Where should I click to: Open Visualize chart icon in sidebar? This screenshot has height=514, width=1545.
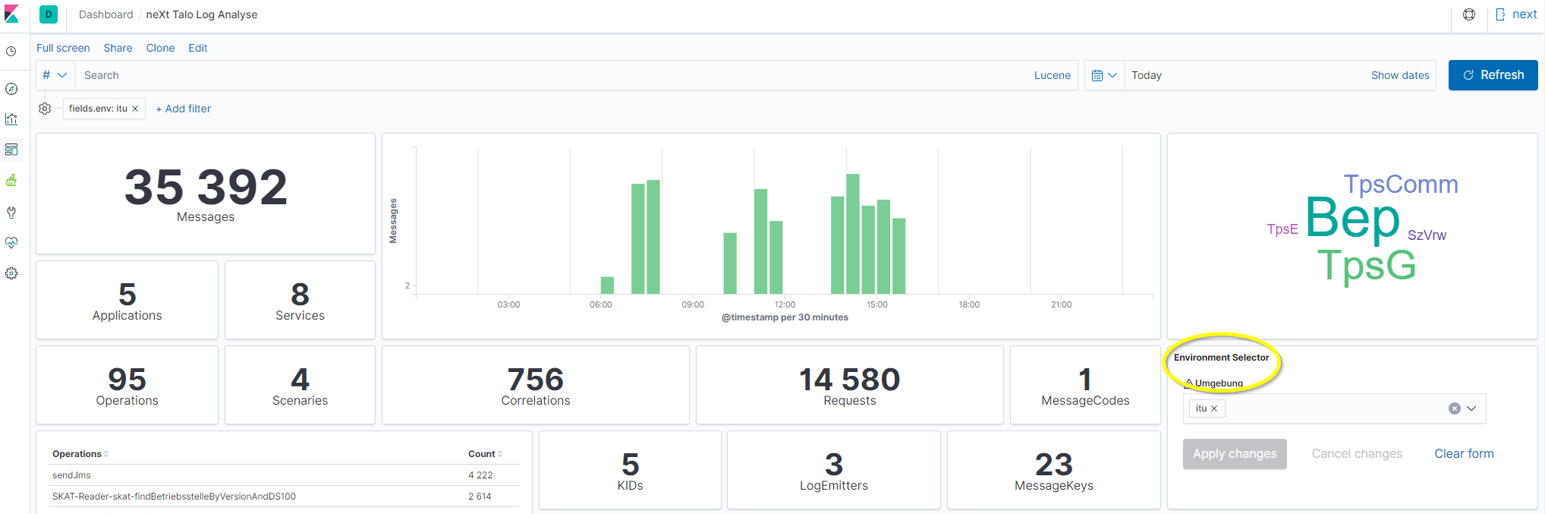[x=11, y=119]
